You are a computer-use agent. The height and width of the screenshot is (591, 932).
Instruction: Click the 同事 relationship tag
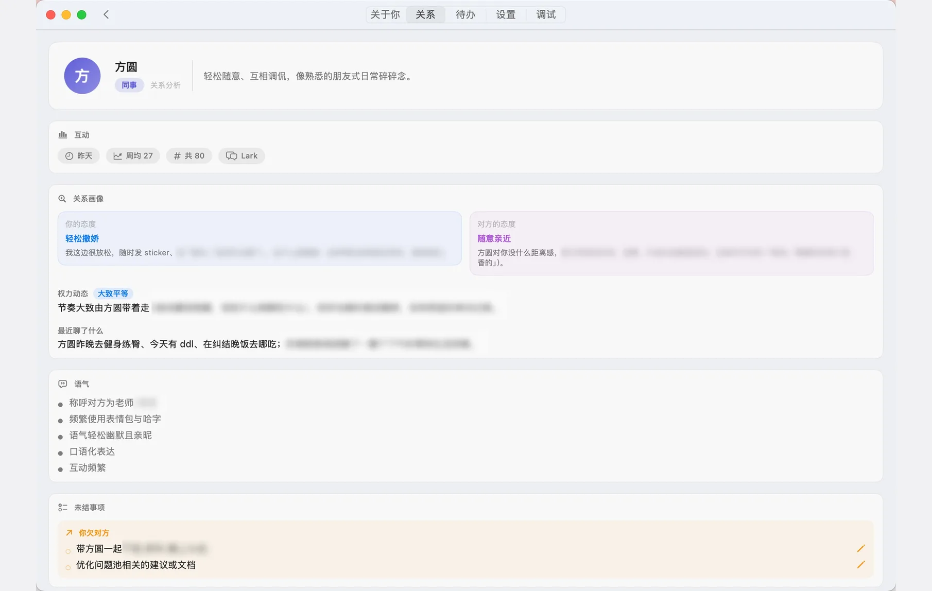[x=129, y=85]
